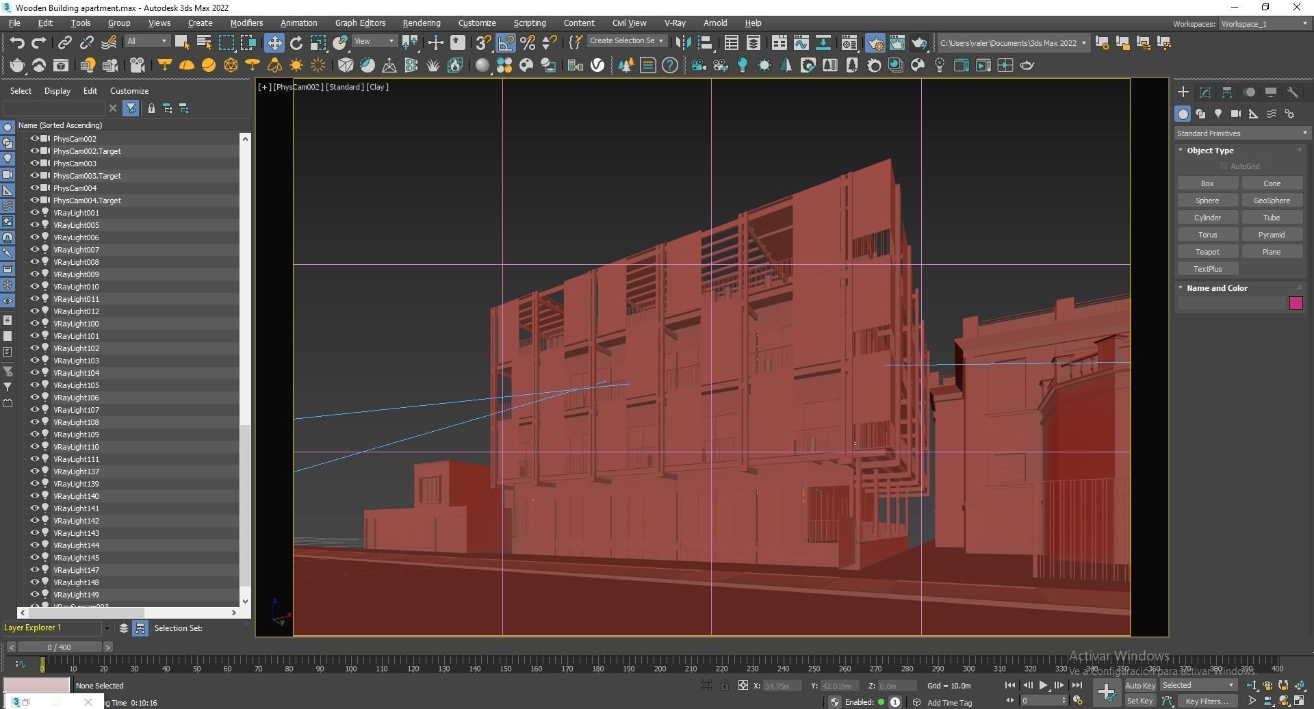Click the Box primitive button
This screenshot has width=1314, height=709.
pos(1207,183)
